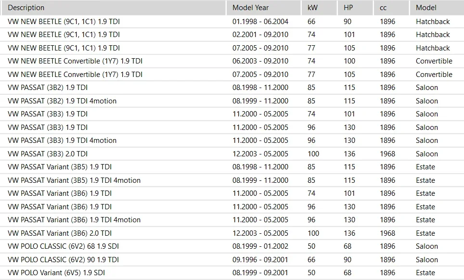464x280 pixels.
Task: Select the Model column header
Action: coord(437,8)
